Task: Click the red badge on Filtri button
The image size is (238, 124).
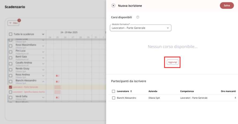Action: pos(19,20)
